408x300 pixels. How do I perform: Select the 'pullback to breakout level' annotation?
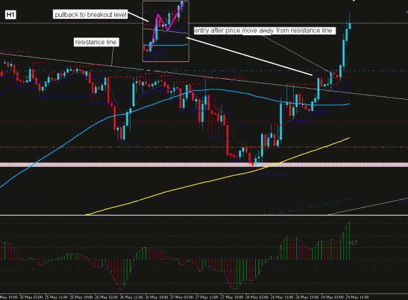[90, 14]
